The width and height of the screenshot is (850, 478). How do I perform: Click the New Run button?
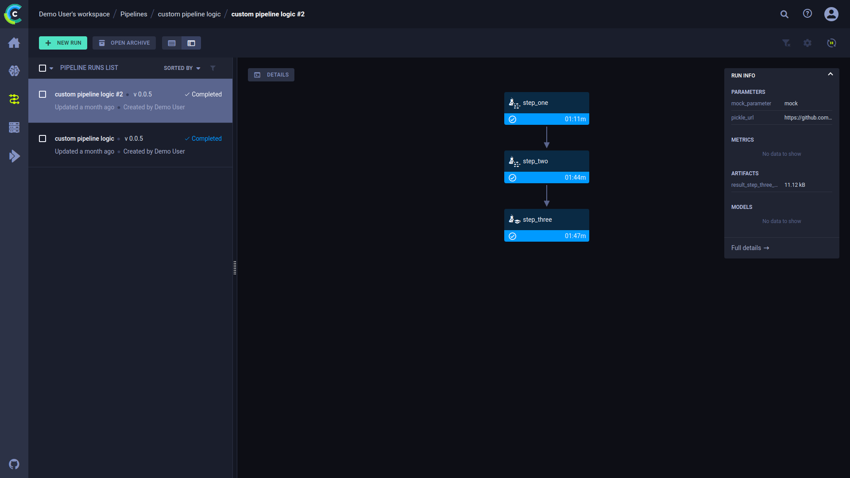point(63,43)
